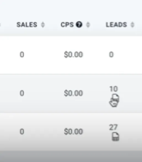Click the sales value in the 10-leads row

point(22,93)
